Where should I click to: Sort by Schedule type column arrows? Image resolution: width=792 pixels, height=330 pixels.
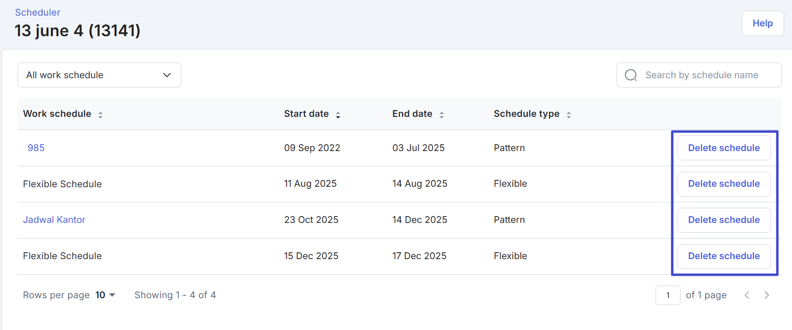[x=569, y=115]
